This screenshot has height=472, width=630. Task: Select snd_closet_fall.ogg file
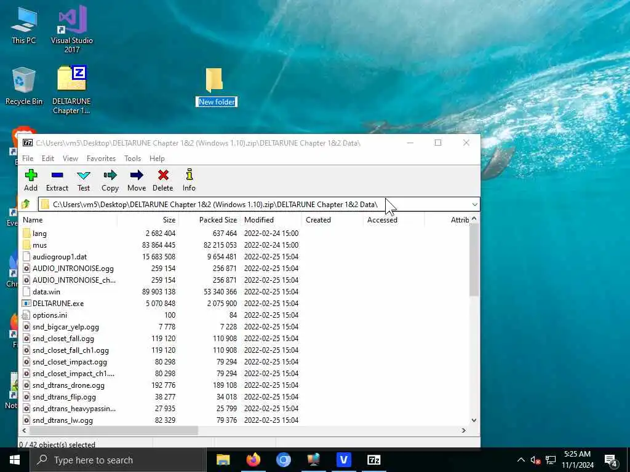(x=63, y=339)
